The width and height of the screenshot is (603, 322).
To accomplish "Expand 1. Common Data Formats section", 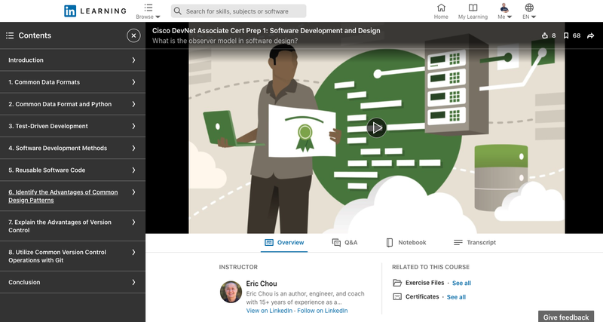I will [72, 82].
